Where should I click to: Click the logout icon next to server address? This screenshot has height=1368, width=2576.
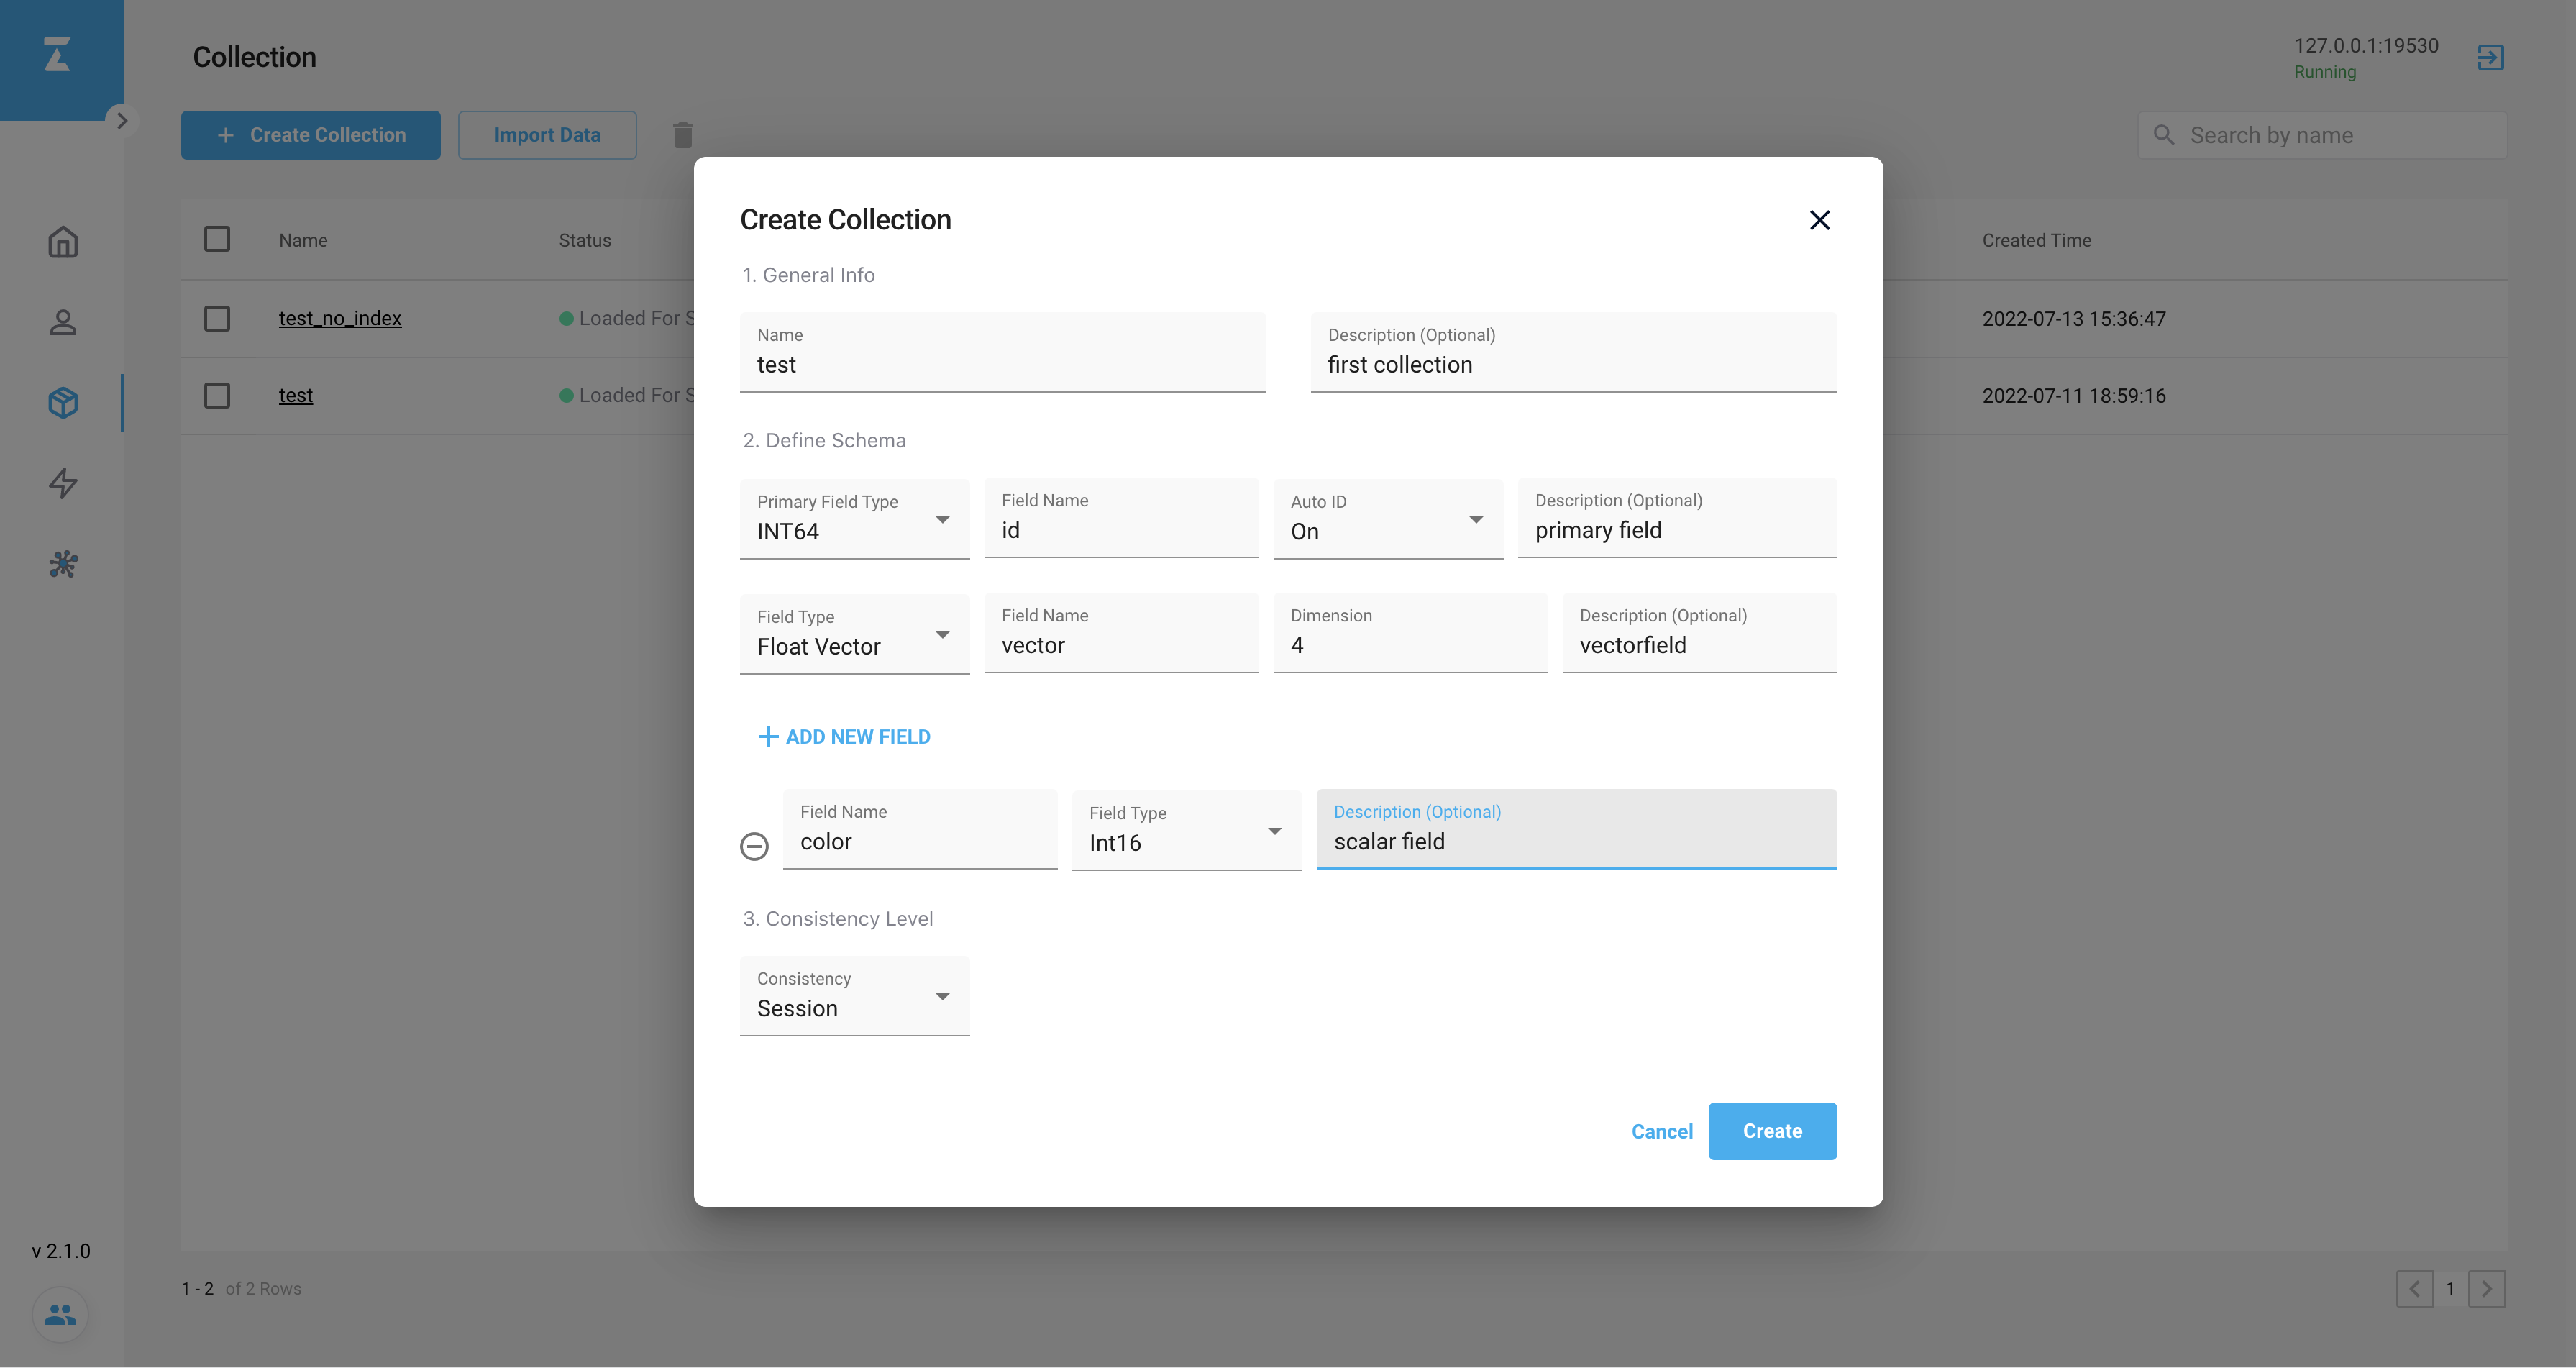coord(2490,57)
